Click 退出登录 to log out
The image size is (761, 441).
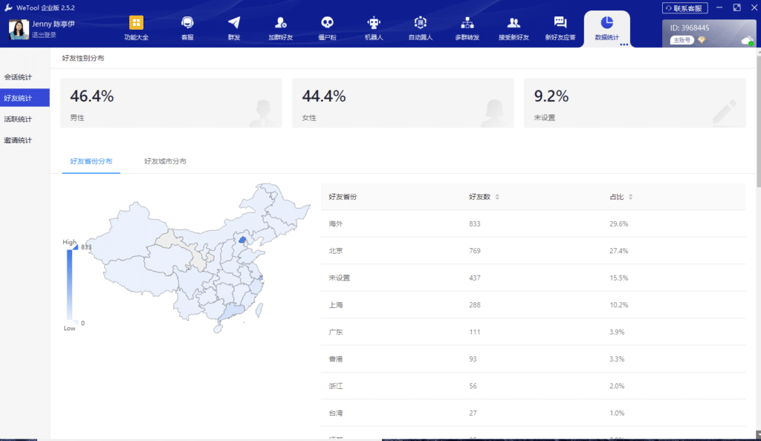[x=44, y=35]
